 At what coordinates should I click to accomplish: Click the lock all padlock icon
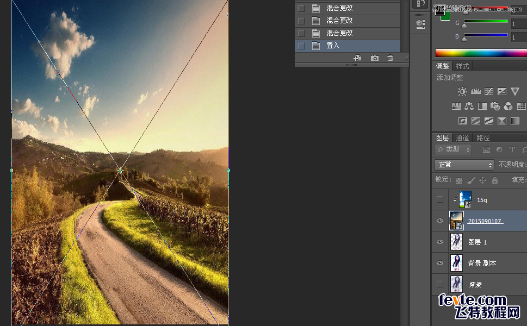coord(495,180)
